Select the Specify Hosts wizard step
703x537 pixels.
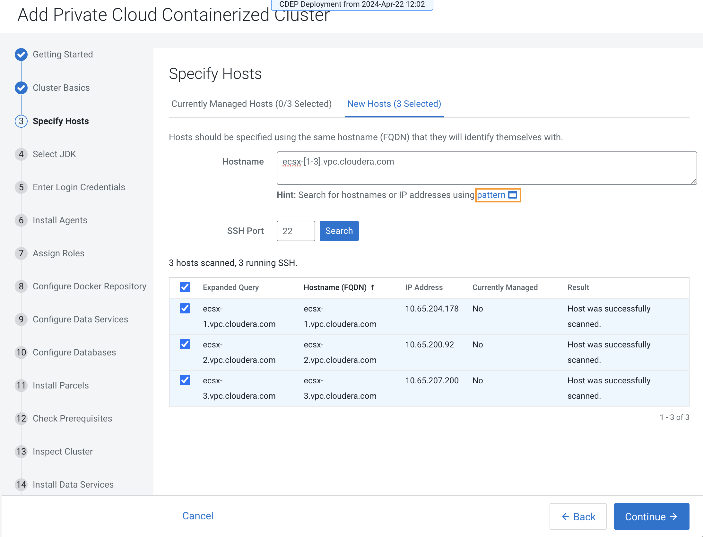pos(61,121)
